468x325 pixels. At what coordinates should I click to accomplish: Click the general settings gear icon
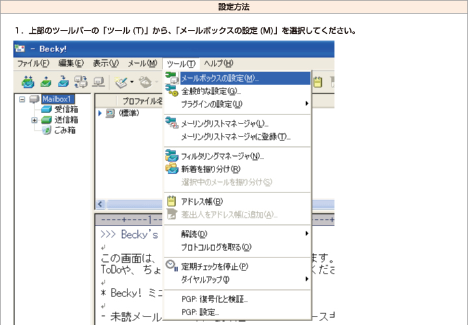(172, 90)
